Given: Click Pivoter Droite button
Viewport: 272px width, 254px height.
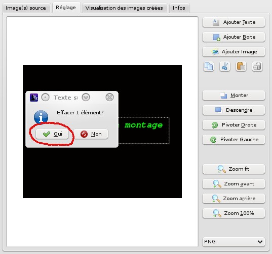Looking at the screenshot, I should pos(234,125).
